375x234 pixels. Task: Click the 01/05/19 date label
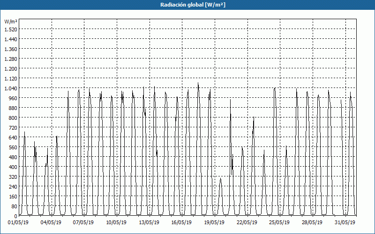(x=18, y=222)
